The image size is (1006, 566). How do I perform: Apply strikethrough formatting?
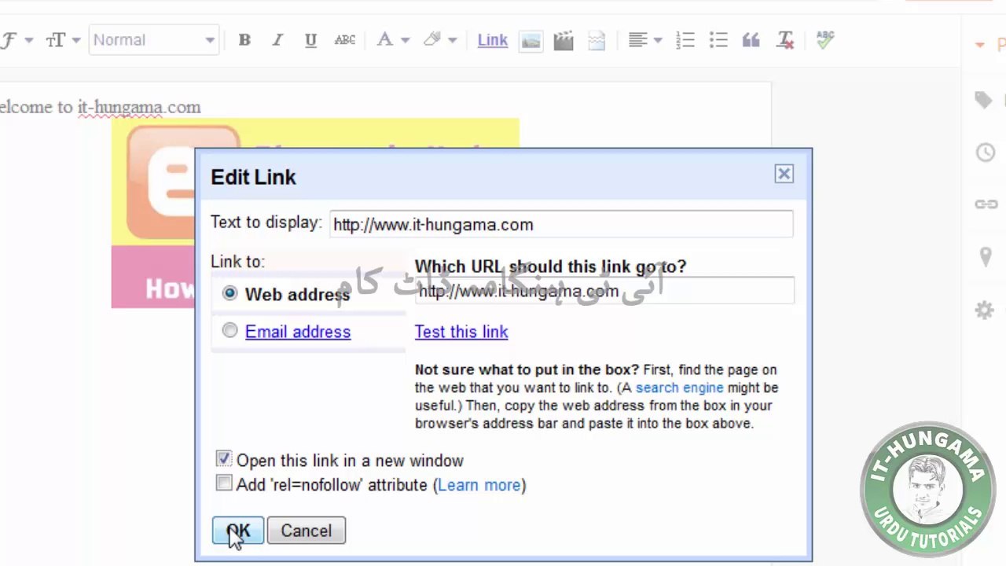tap(344, 40)
